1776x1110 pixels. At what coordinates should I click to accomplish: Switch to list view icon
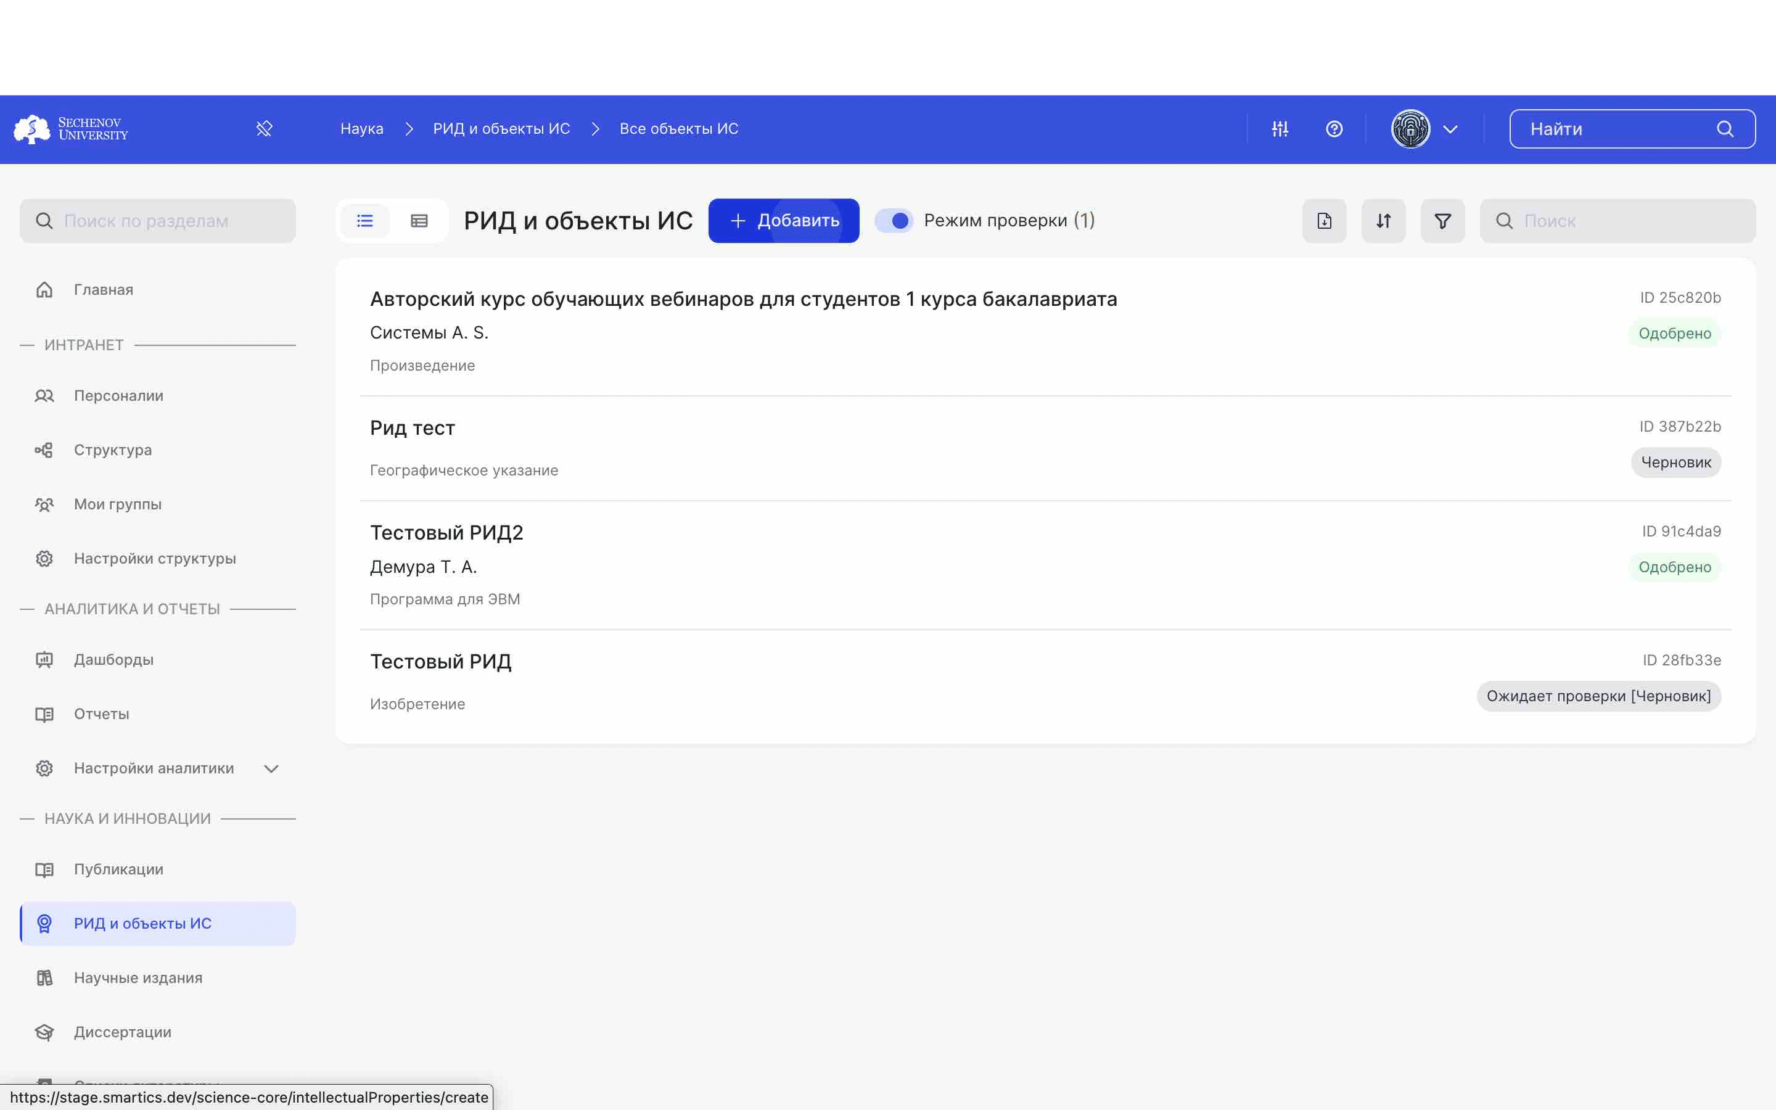tap(364, 220)
